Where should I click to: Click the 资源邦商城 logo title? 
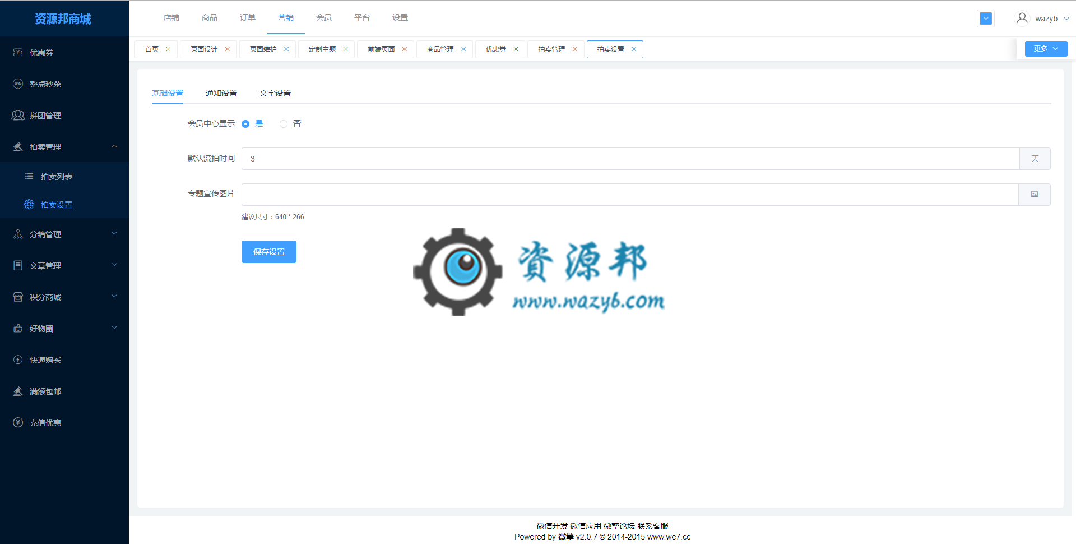click(63, 19)
